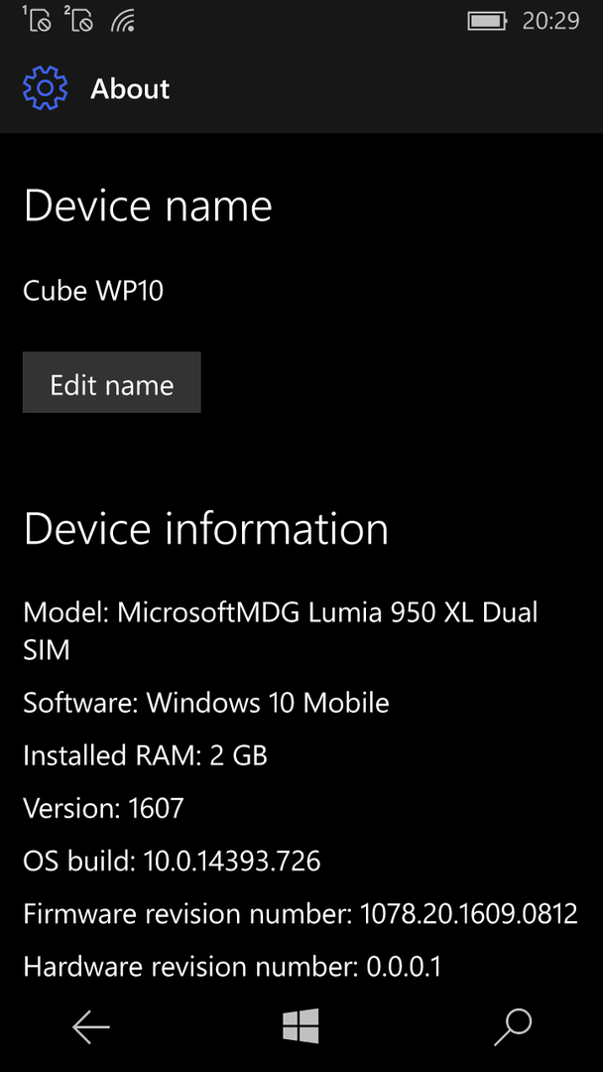
Task: Tap the blue Settings gear icon
Action: (45, 88)
